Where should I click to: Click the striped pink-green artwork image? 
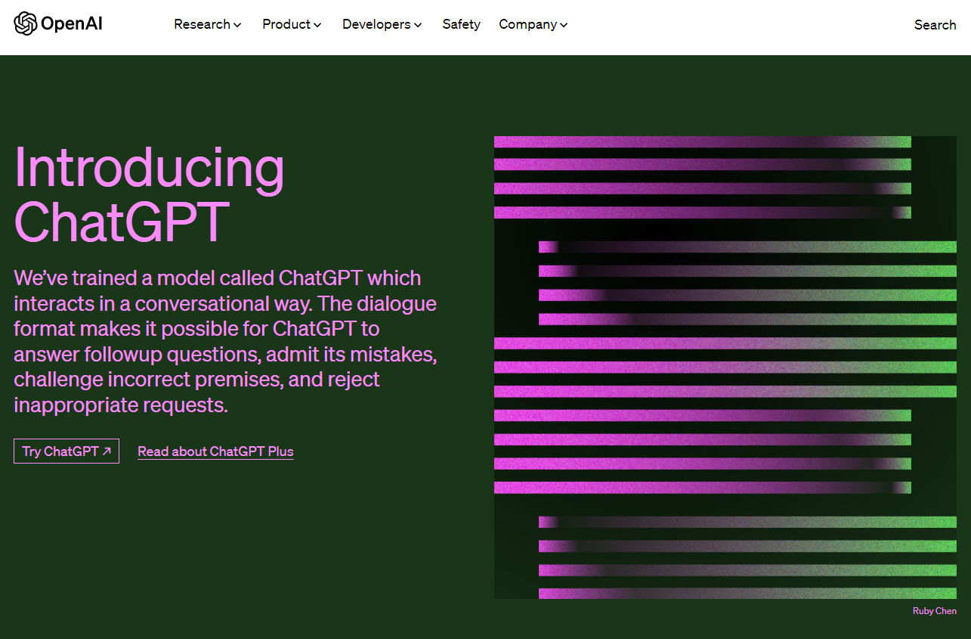(725, 368)
